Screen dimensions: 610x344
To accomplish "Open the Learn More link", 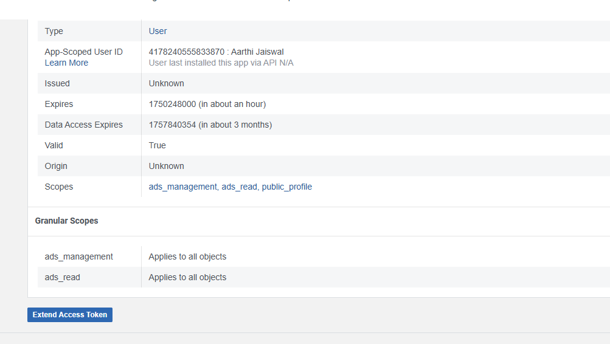I will point(66,63).
